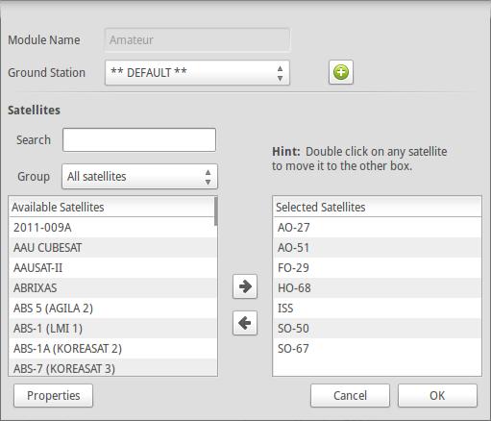Select 2011-009A in available satellites

pos(112,228)
